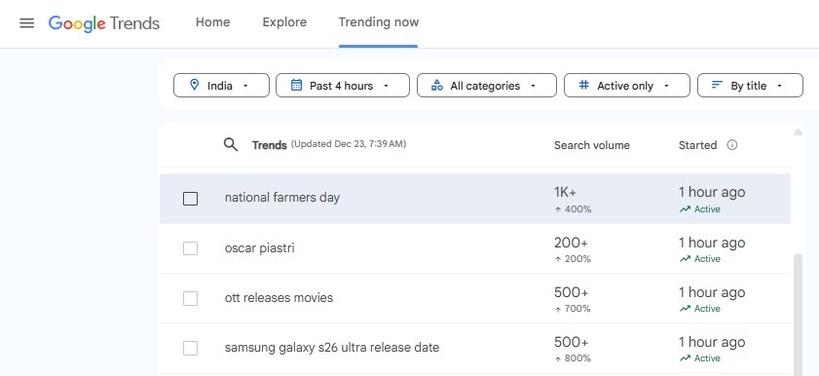Click 1 hour ago for samsung galaxy s26

click(x=712, y=342)
